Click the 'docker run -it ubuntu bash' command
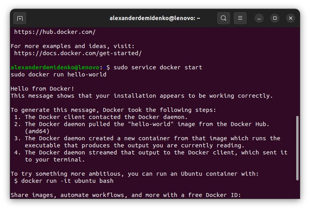 click(x=67, y=181)
